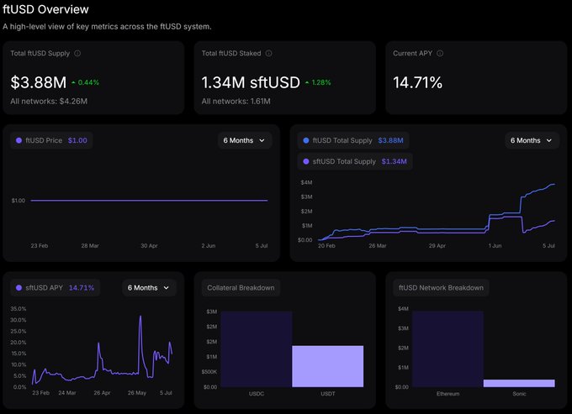Click the Ethereum bar in Network Breakdown

click(448, 348)
